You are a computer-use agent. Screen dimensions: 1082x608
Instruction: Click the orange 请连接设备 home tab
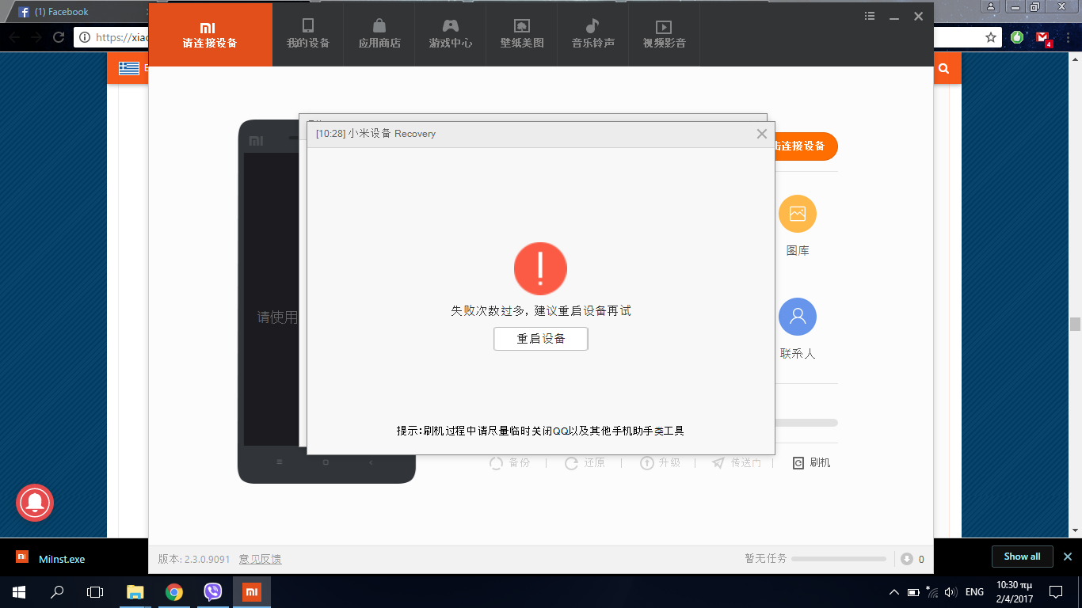coord(210,34)
